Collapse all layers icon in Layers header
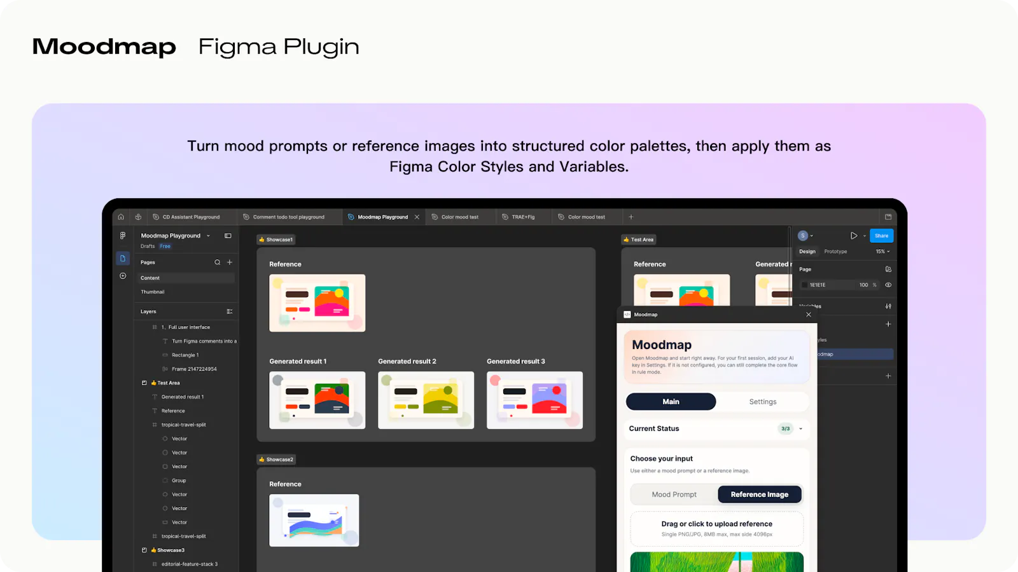 click(x=230, y=311)
